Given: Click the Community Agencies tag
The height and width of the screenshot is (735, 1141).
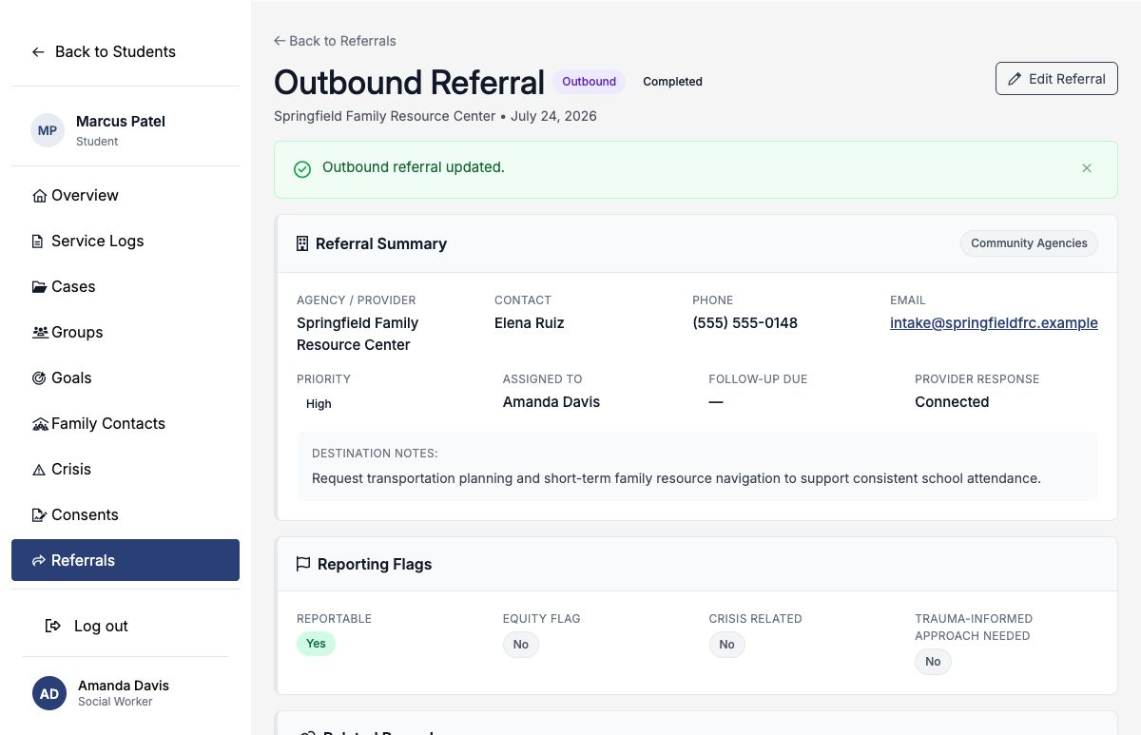Looking at the screenshot, I should pos(1029,243).
